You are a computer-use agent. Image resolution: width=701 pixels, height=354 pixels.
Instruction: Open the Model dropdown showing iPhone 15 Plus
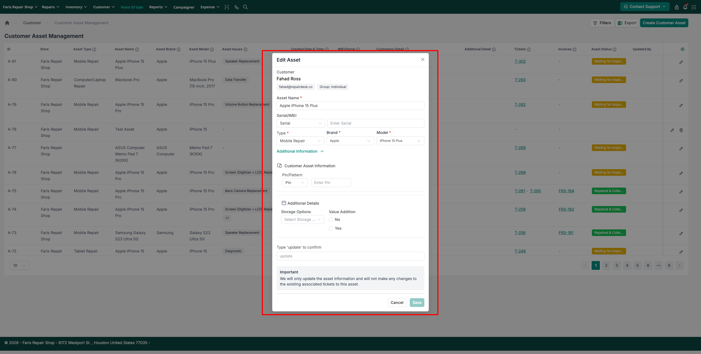point(400,141)
